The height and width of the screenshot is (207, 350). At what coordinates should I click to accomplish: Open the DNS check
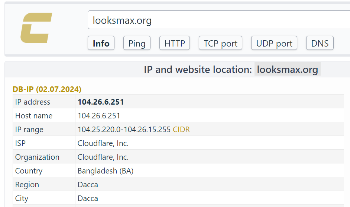[320, 44]
